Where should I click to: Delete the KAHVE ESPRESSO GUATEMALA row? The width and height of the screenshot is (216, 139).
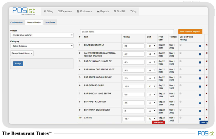[x=206, y=53]
